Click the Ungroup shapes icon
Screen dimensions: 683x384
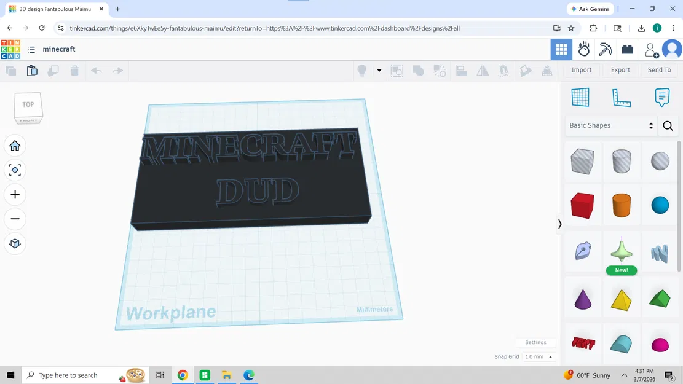(x=440, y=71)
